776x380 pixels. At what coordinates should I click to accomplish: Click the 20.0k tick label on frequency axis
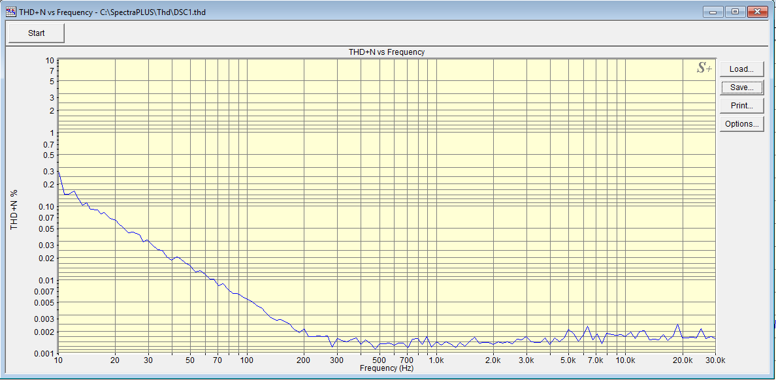click(x=683, y=360)
